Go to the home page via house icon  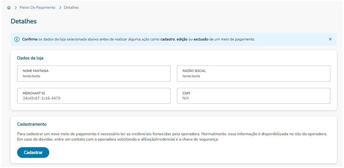(9, 8)
